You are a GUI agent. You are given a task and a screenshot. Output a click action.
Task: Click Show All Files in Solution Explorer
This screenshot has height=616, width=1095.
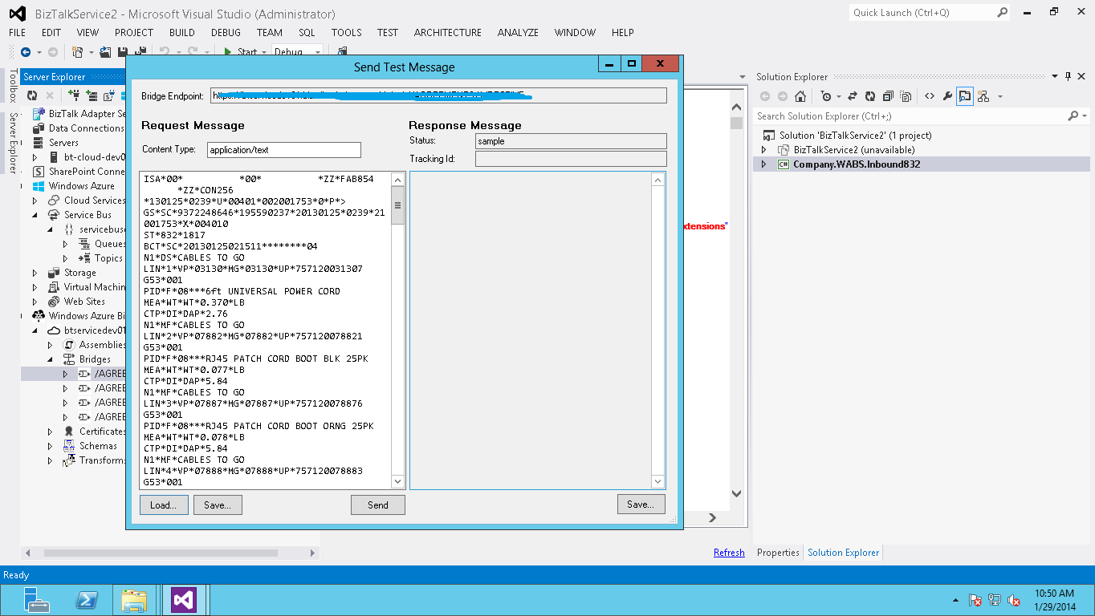pyautogui.click(x=906, y=96)
